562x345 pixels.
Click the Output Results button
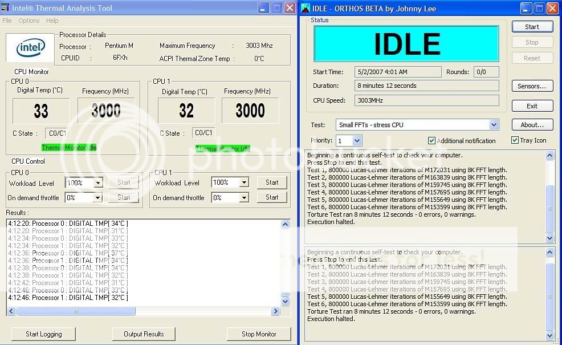point(143,334)
